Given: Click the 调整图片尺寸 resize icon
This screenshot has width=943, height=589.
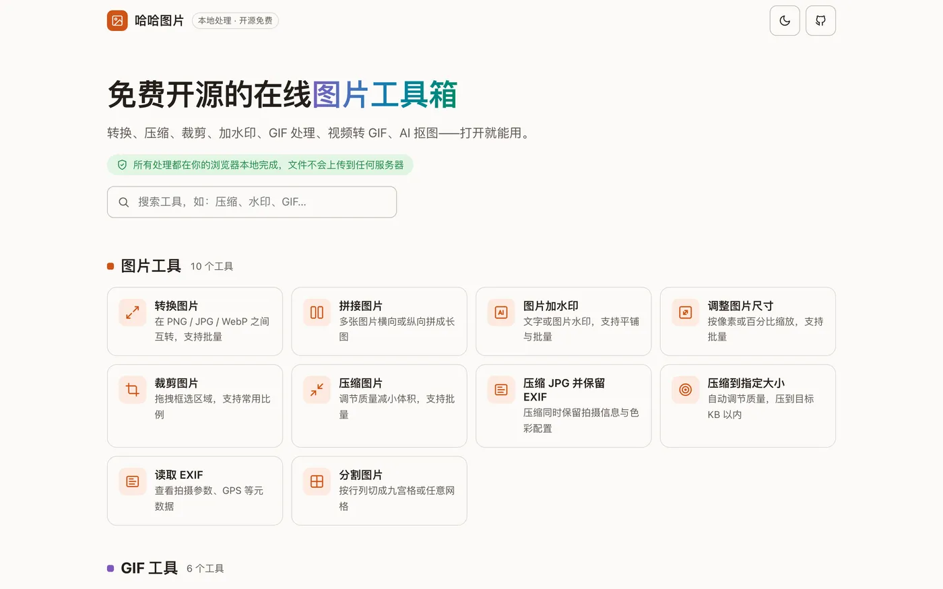Looking at the screenshot, I should [x=686, y=312].
